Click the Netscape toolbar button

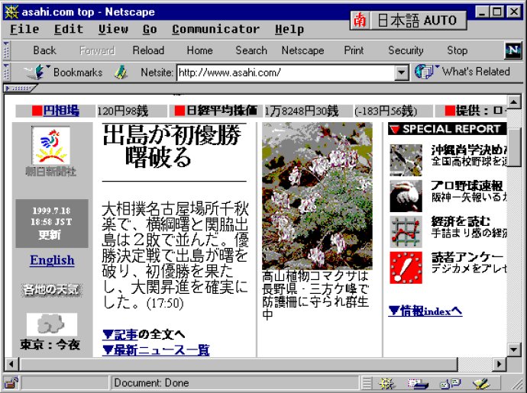(x=302, y=50)
